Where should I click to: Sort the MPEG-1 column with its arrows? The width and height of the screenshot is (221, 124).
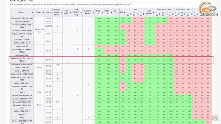(102, 13)
